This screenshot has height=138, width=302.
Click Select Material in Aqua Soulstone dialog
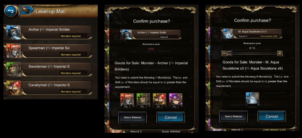pyautogui.click(x=233, y=116)
